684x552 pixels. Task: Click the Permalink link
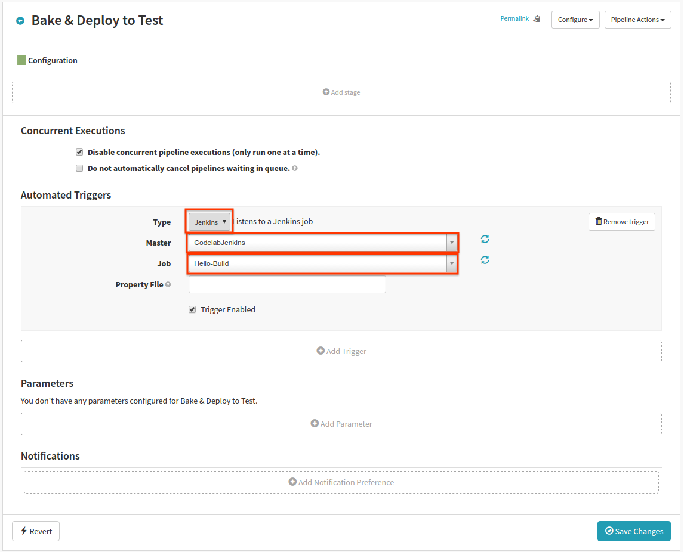[514, 18]
